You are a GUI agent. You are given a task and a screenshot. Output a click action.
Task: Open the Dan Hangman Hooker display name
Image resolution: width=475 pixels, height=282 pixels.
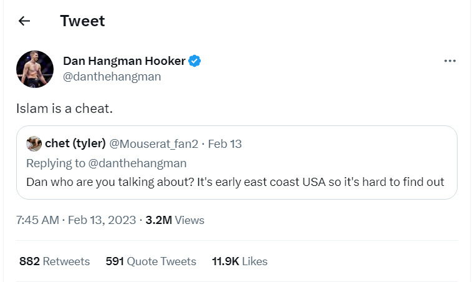point(124,61)
